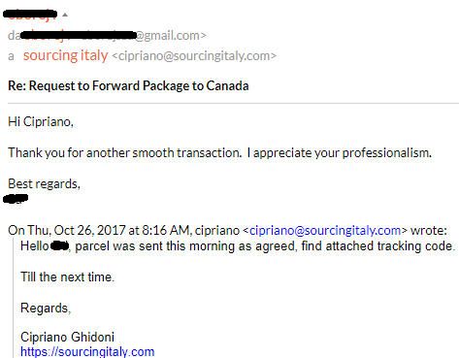This screenshot has height=358, width=459.
Task: Expand sender details with the small triangle
Action: [x=65, y=15]
